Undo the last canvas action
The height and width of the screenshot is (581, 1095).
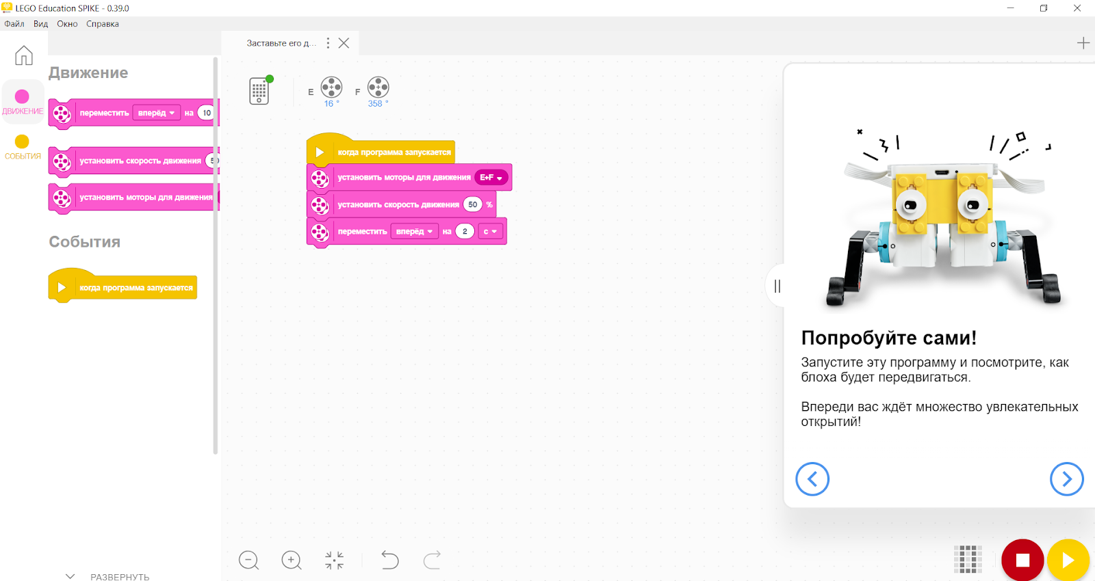tap(389, 560)
